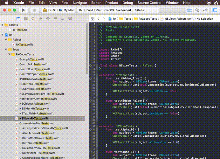
Task: Collapse the RxCocoaTests folder
Action: (9, 54)
